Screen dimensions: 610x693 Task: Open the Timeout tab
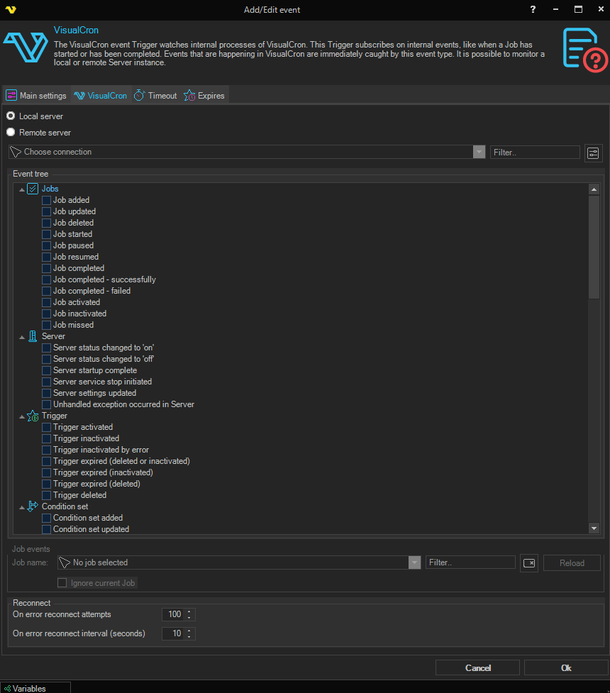tap(155, 96)
